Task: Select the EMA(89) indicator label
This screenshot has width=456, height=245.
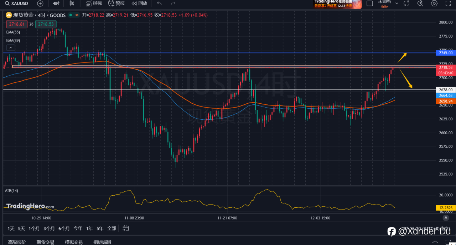Action: click(13, 40)
